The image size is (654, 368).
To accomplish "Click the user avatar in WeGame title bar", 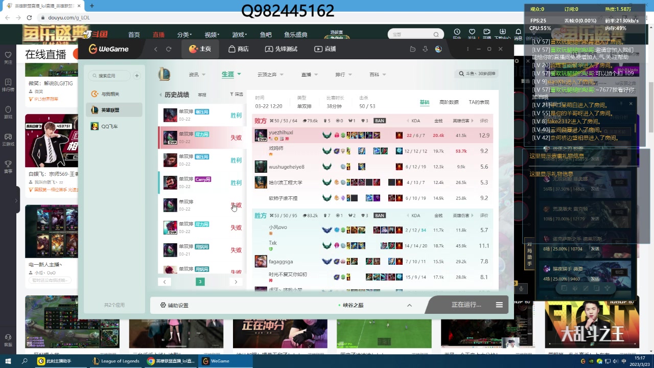I will coord(438,49).
